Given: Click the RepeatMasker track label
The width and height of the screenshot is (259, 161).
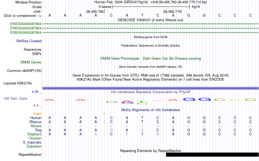Looking at the screenshot, I should tap(30, 155).
